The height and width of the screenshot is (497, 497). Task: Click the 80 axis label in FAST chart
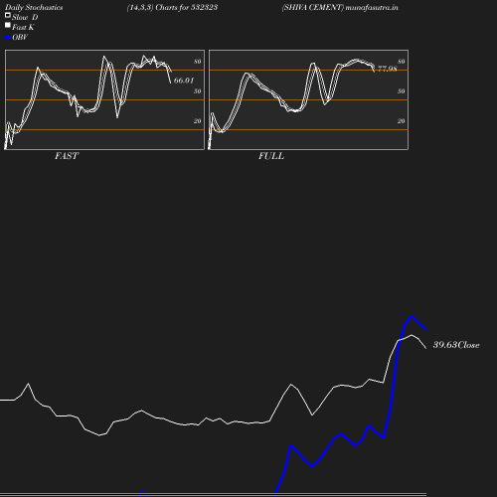click(x=198, y=62)
